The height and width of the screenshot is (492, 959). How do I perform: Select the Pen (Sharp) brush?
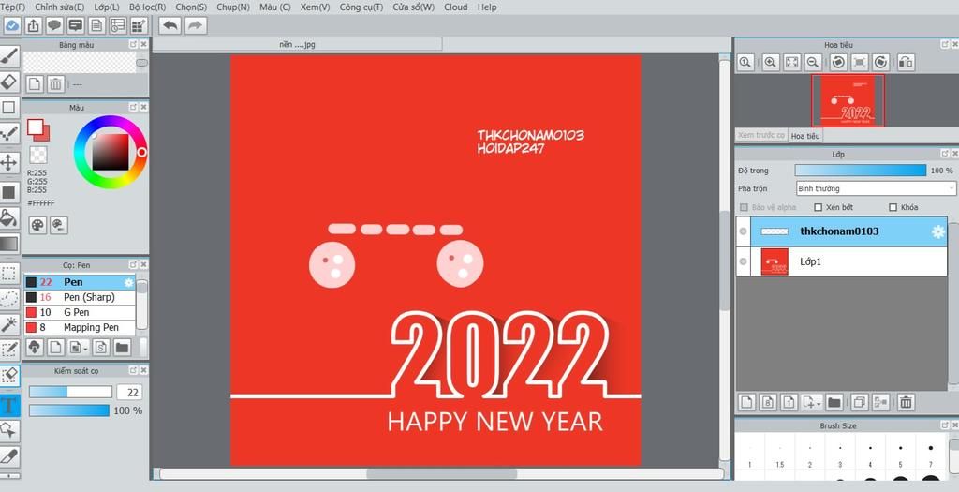(x=80, y=297)
